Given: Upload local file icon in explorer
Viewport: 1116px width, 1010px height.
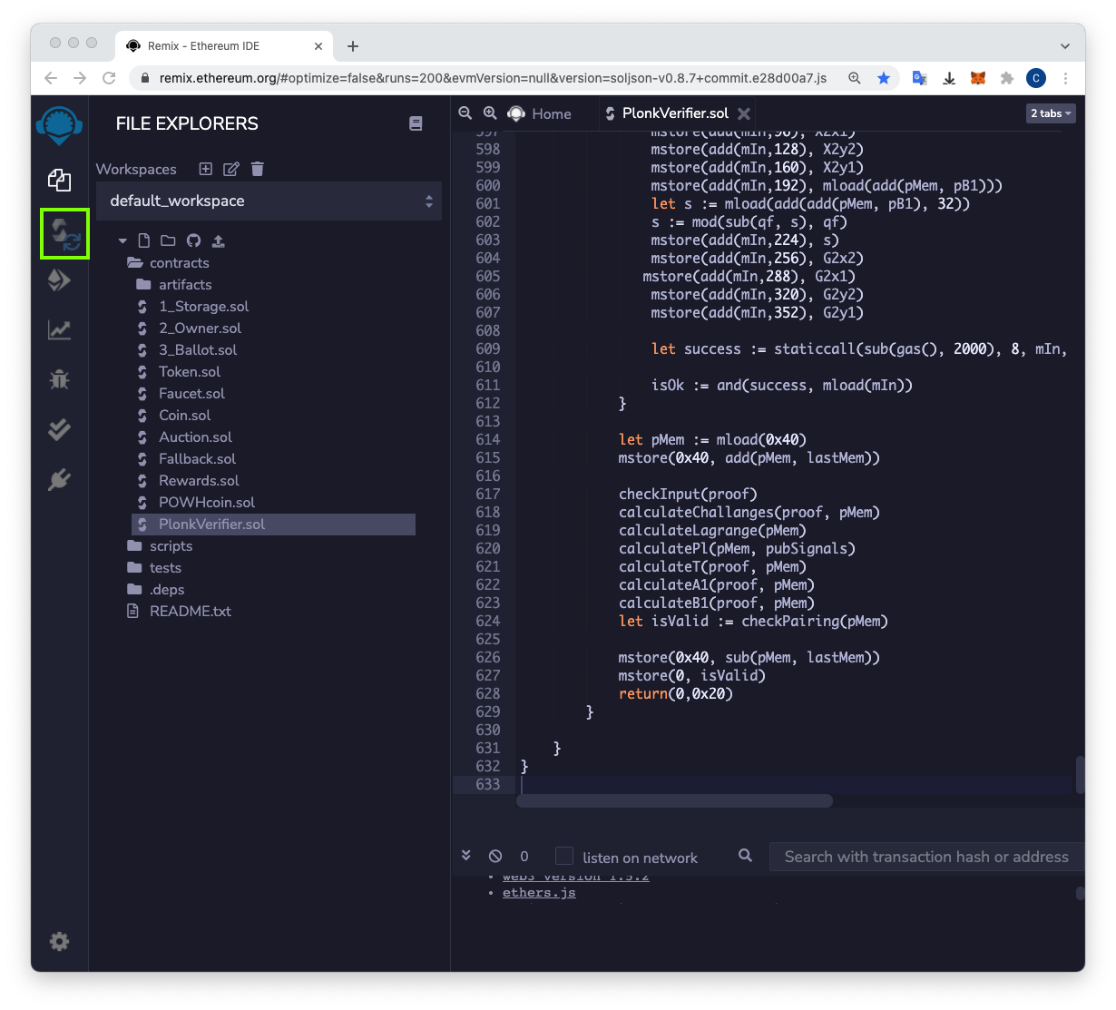Looking at the screenshot, I should click(x=218, y=240).
